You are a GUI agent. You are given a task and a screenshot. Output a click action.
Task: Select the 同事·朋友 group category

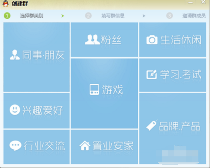click(x=36, y=57)
